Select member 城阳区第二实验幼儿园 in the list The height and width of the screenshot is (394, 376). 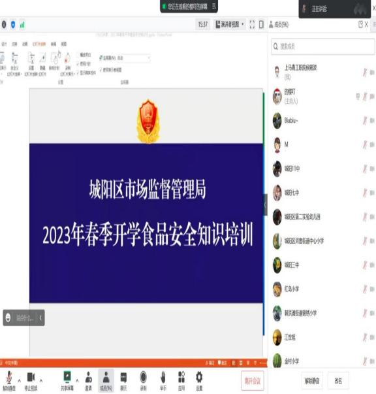[323, 217]
